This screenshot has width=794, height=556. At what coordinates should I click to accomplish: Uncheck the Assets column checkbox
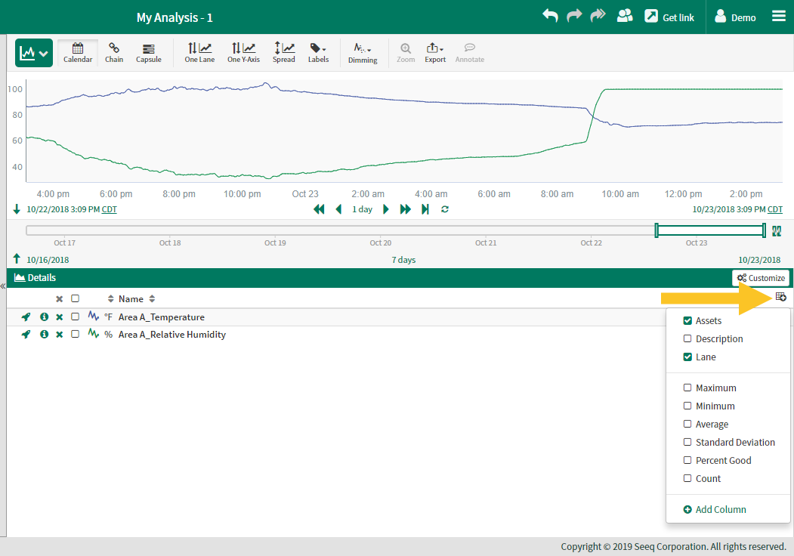click(x=687, y=321)
